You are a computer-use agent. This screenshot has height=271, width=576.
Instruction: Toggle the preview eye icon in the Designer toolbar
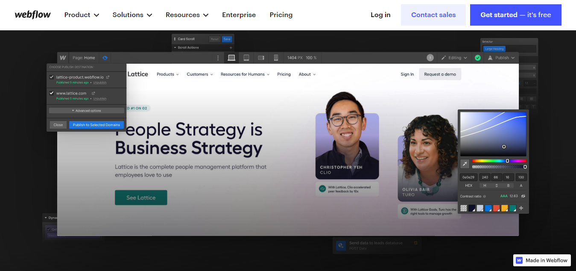pos(105,58)
